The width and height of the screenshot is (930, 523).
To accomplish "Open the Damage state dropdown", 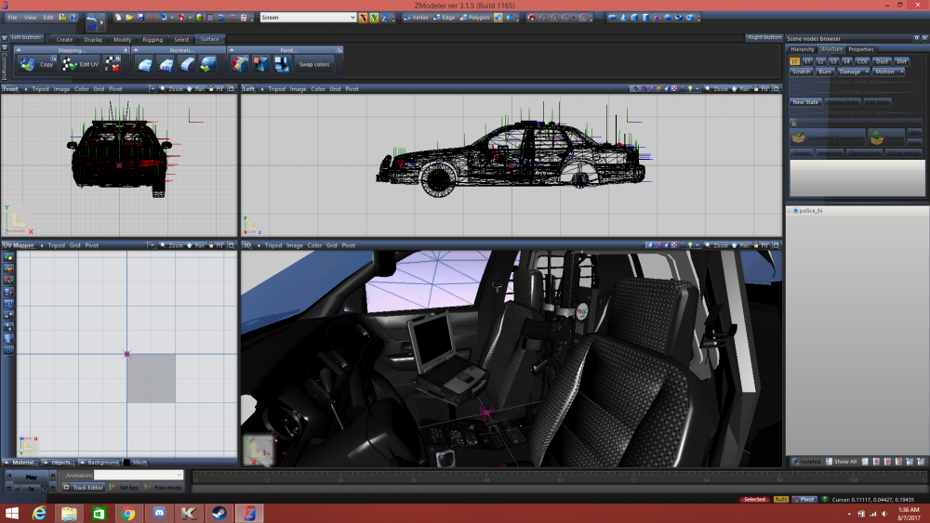I will (x=853, y=72).
